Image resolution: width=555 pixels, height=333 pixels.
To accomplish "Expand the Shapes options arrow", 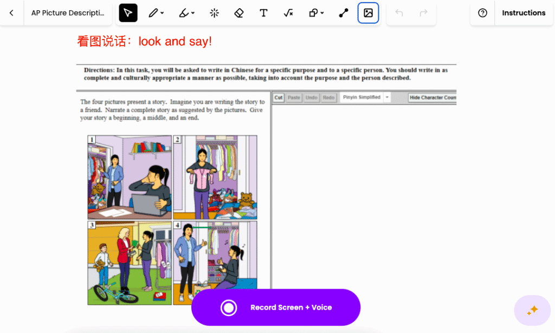I will (x=322, y=13).
